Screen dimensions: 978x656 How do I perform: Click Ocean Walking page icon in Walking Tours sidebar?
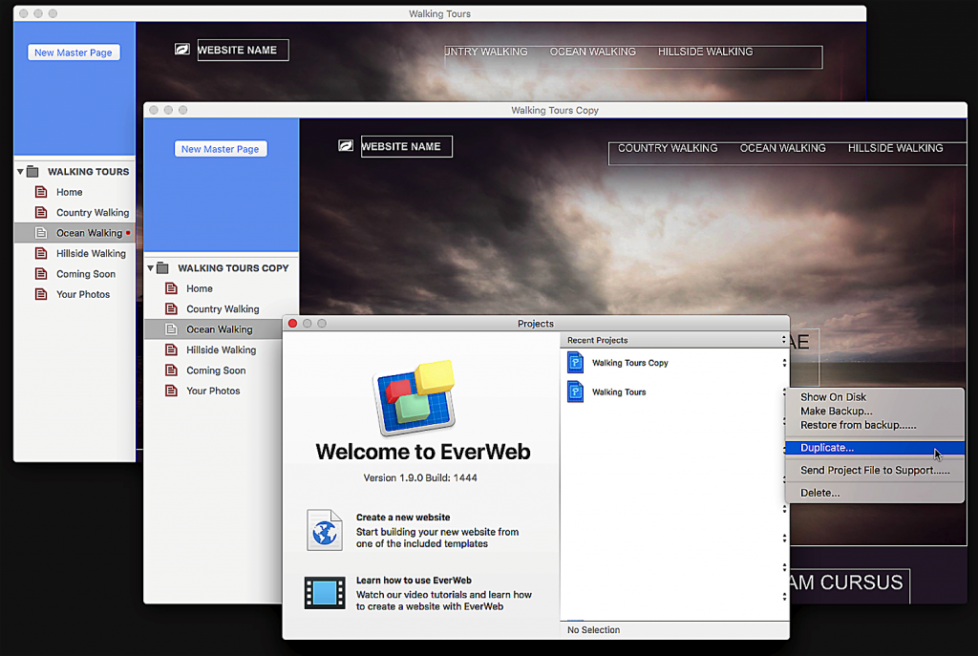(x=41, y=233)
